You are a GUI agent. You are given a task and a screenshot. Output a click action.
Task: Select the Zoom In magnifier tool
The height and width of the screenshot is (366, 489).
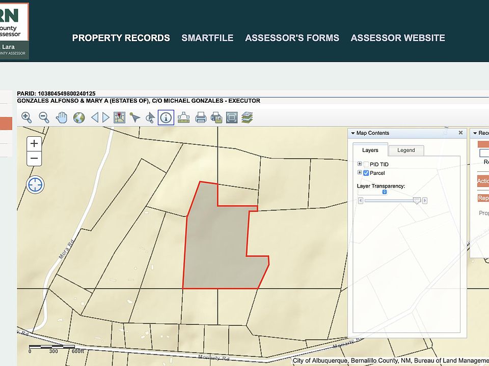26,117
